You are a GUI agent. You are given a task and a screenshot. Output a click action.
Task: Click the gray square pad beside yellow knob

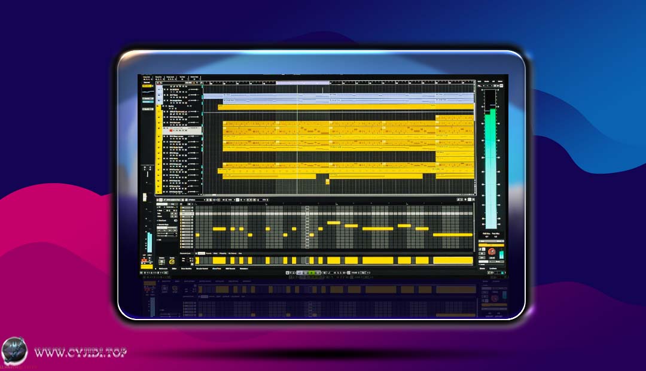pyautogui.click(x=161, y=261)
